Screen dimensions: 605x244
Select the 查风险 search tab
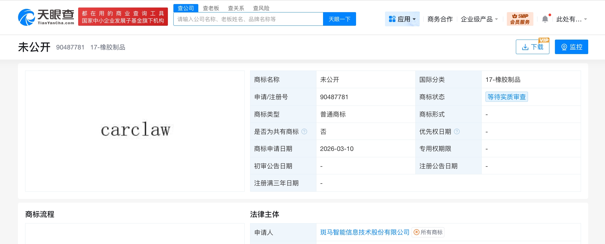click(x=261, y=8)
